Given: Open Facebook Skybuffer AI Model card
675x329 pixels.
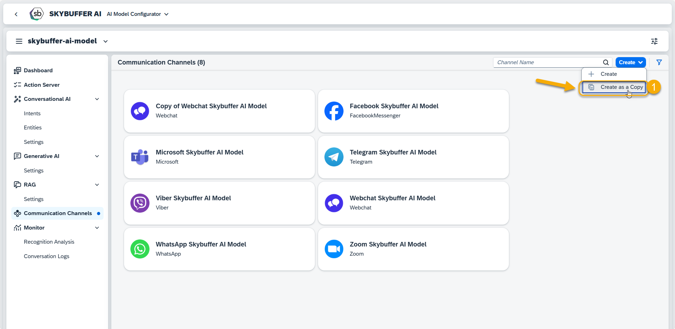Looking at the screenshot, I should coord(413,111).
